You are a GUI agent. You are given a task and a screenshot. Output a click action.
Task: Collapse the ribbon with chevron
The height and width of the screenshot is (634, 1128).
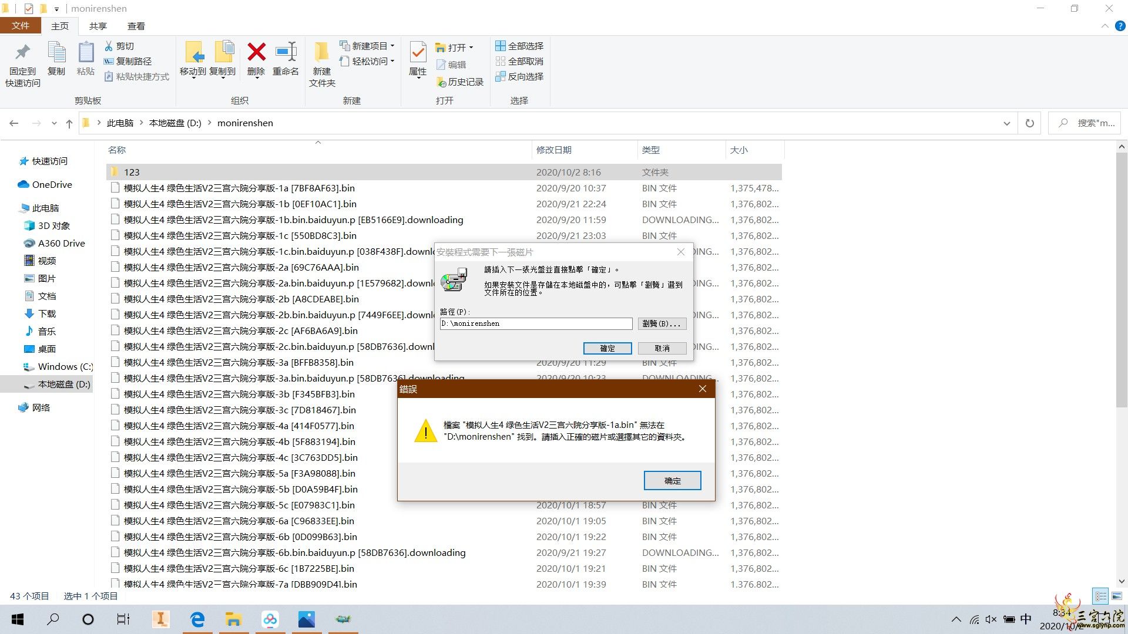pos(1104,26)
